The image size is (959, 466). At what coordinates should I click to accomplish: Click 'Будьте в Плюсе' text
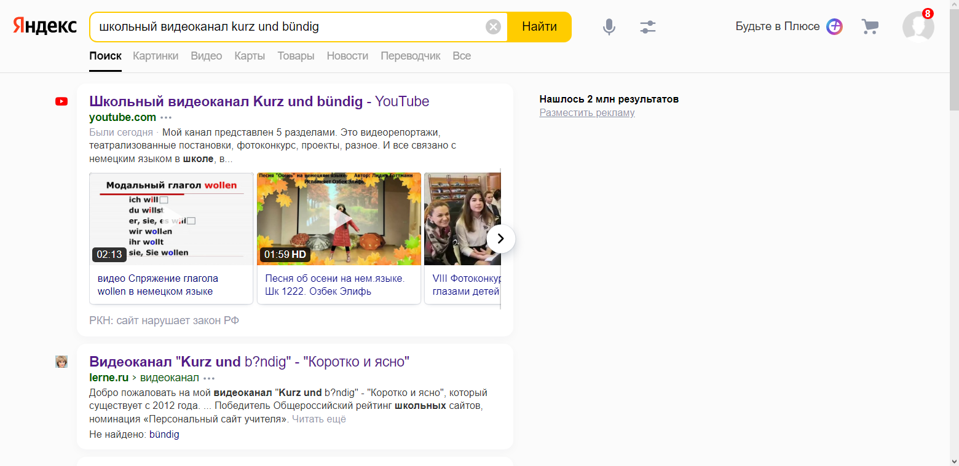(x=778, y=26)
